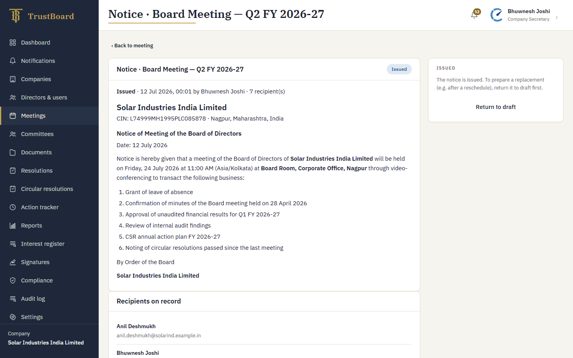Viewport: 573px width, 358px height.
Task: Click the Documents folder icon
Action: tap(13, 152)
